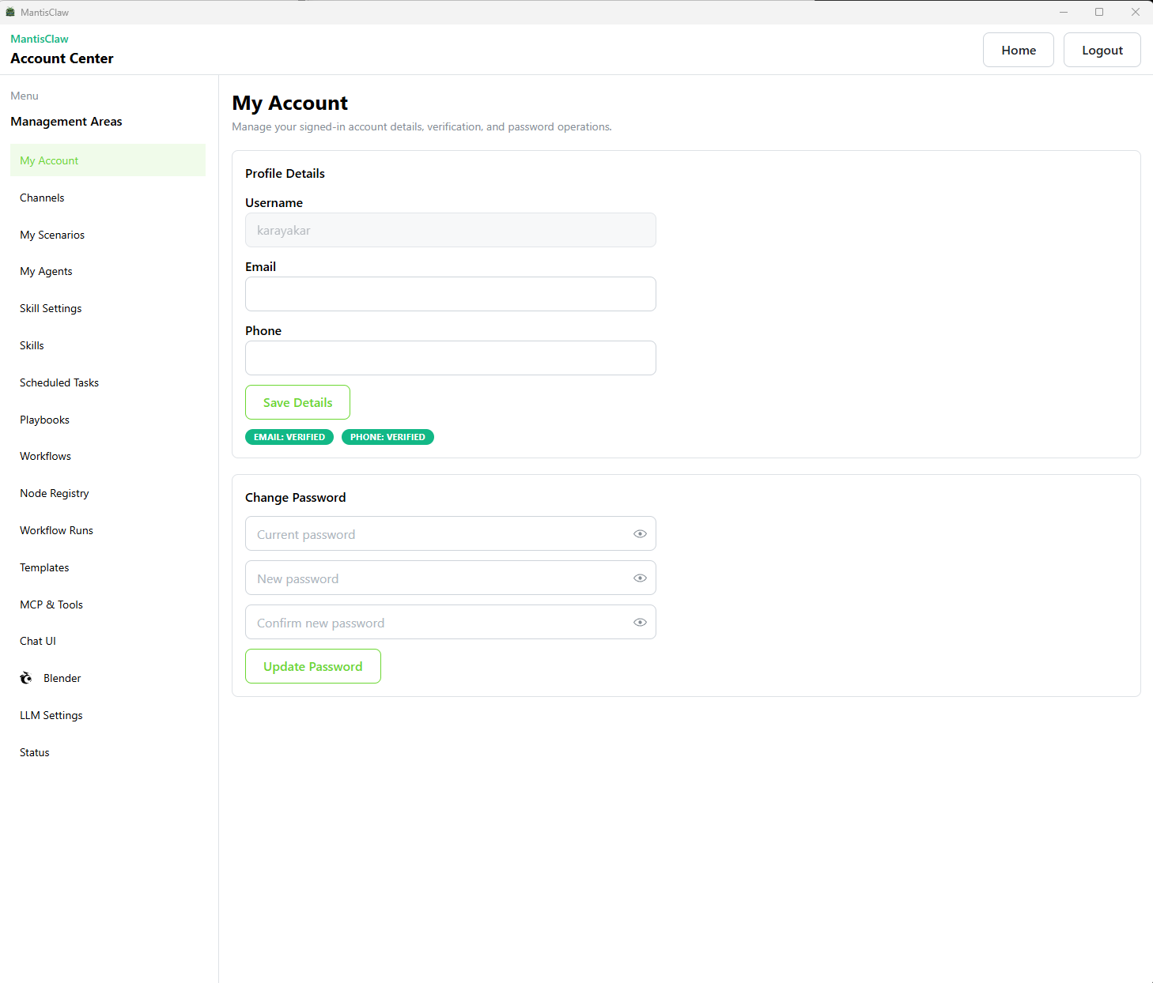Open the Channels section

click(42, 198)
